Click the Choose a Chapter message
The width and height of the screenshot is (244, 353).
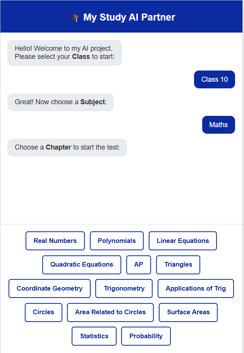pos(67,148)
